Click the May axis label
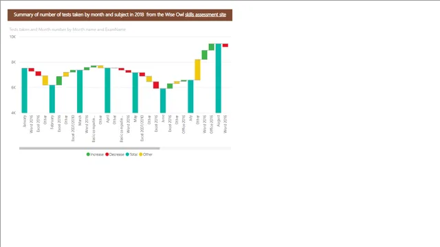The image size is (440, 247). pyautogui.click(x=135, y=119)
